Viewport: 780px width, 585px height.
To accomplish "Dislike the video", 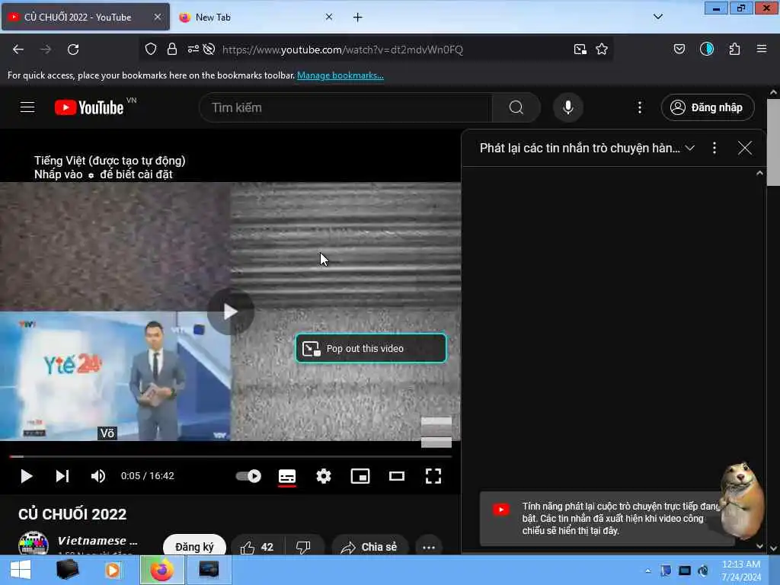I will [303, 547].
